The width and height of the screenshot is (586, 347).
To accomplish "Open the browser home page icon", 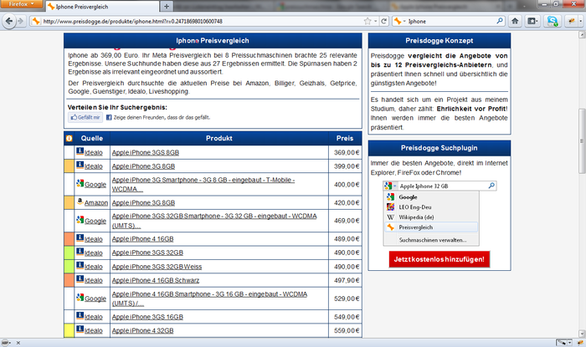I will point(515,21).
